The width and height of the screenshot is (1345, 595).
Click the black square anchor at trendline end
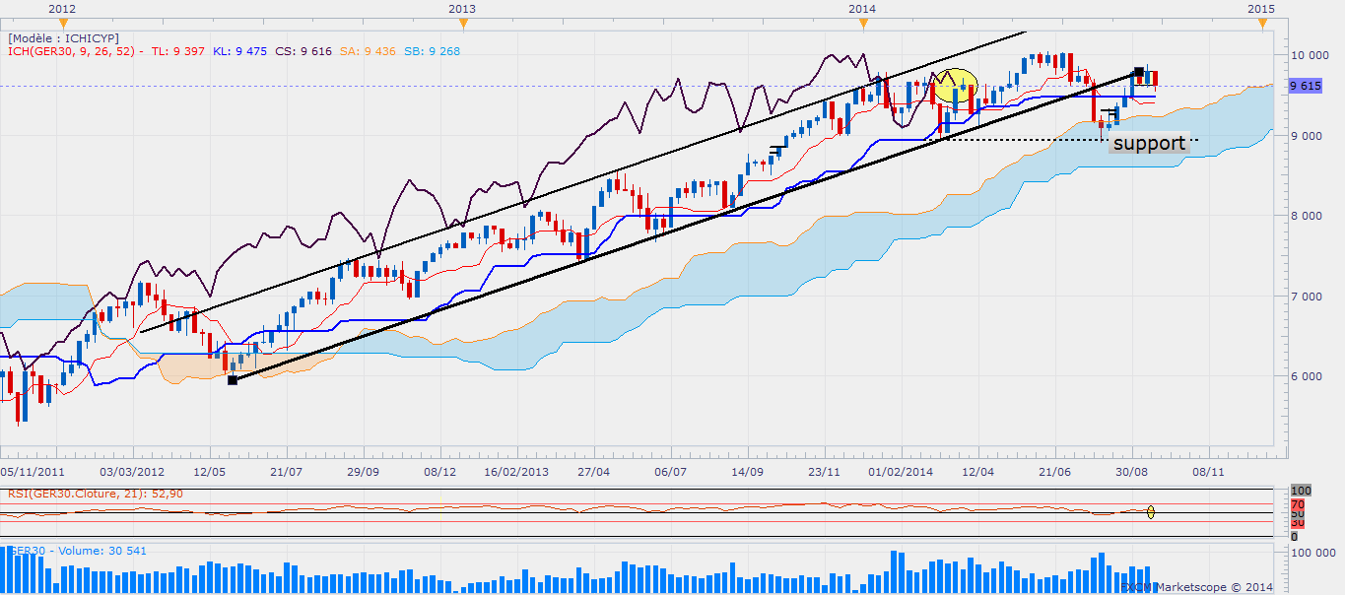tap(1138, 72)
